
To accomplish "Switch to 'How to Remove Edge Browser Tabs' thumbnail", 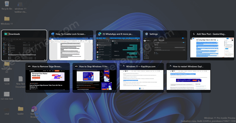I will (47, 80).
